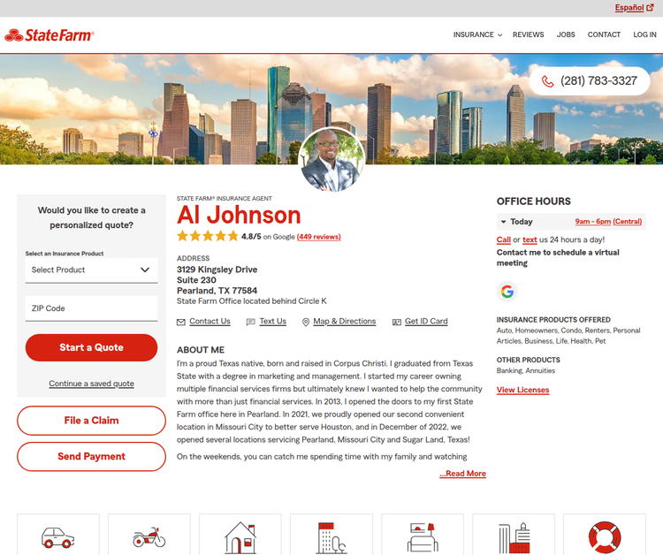Image resolution: width=663 pixels, height=555 pixels.
Task: Click the Text Us chat icon
Action: click(x=251, y=322)
